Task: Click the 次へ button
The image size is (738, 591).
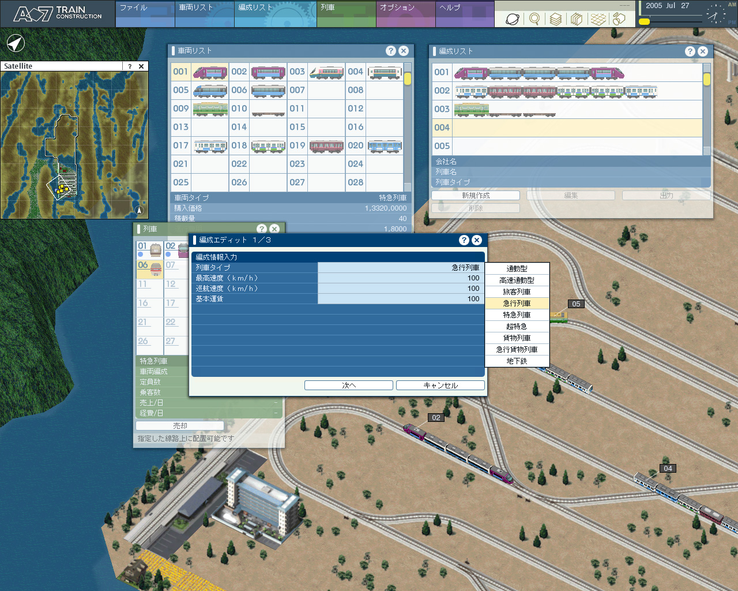Action: [349, 386]
